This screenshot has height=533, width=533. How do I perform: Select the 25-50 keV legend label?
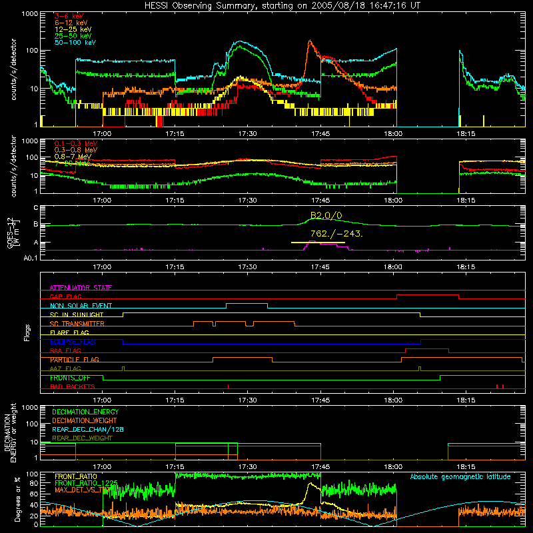click(73, 36)
